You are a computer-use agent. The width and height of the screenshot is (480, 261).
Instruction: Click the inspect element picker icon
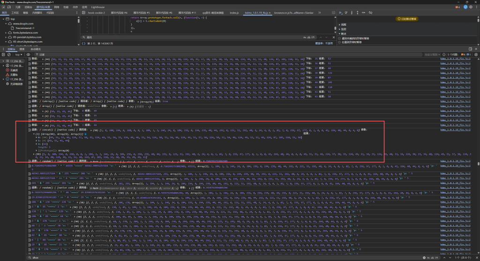click(x=3, y=8)
